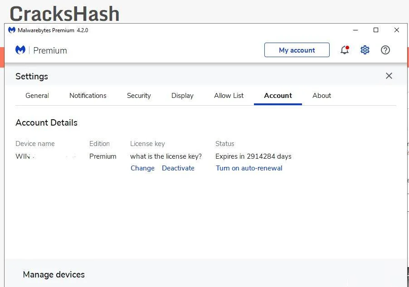Open the help question mark icon
Image resolution: width=409 pixels, height=287 pixels.
[x=385, y=50]
